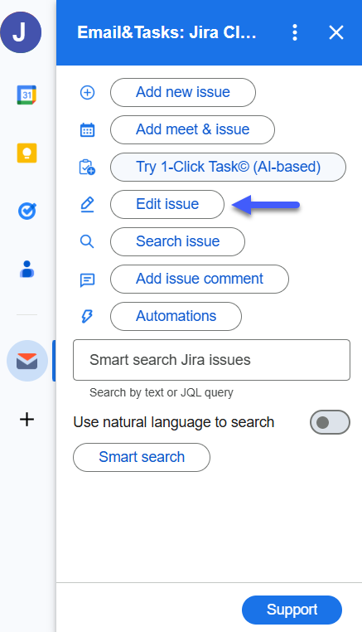This screenshot has height=632, width=362.
Task: Open Google Tasks checkmark icon
Action: [x=27, y=211]
